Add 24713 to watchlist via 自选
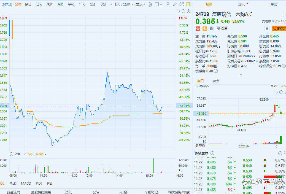 coord(222,29)
